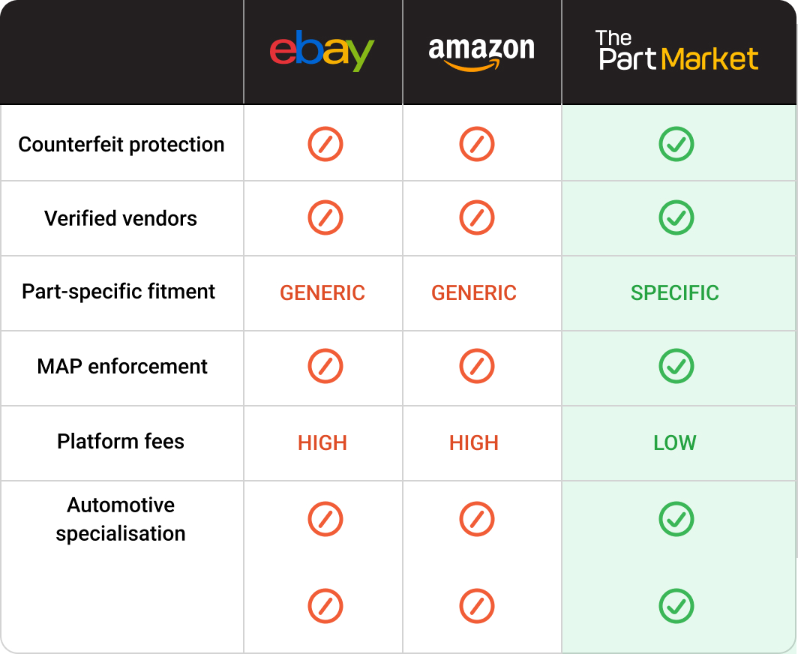This screenshot has width=798, height=654.
Task: Click Part Market's MAP enforcement checkmark
Action: (x=676, y=367)
